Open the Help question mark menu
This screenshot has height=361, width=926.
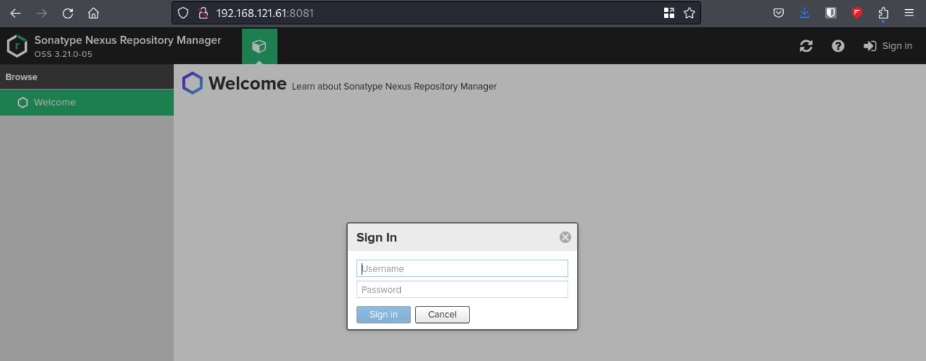coord(838,46)
